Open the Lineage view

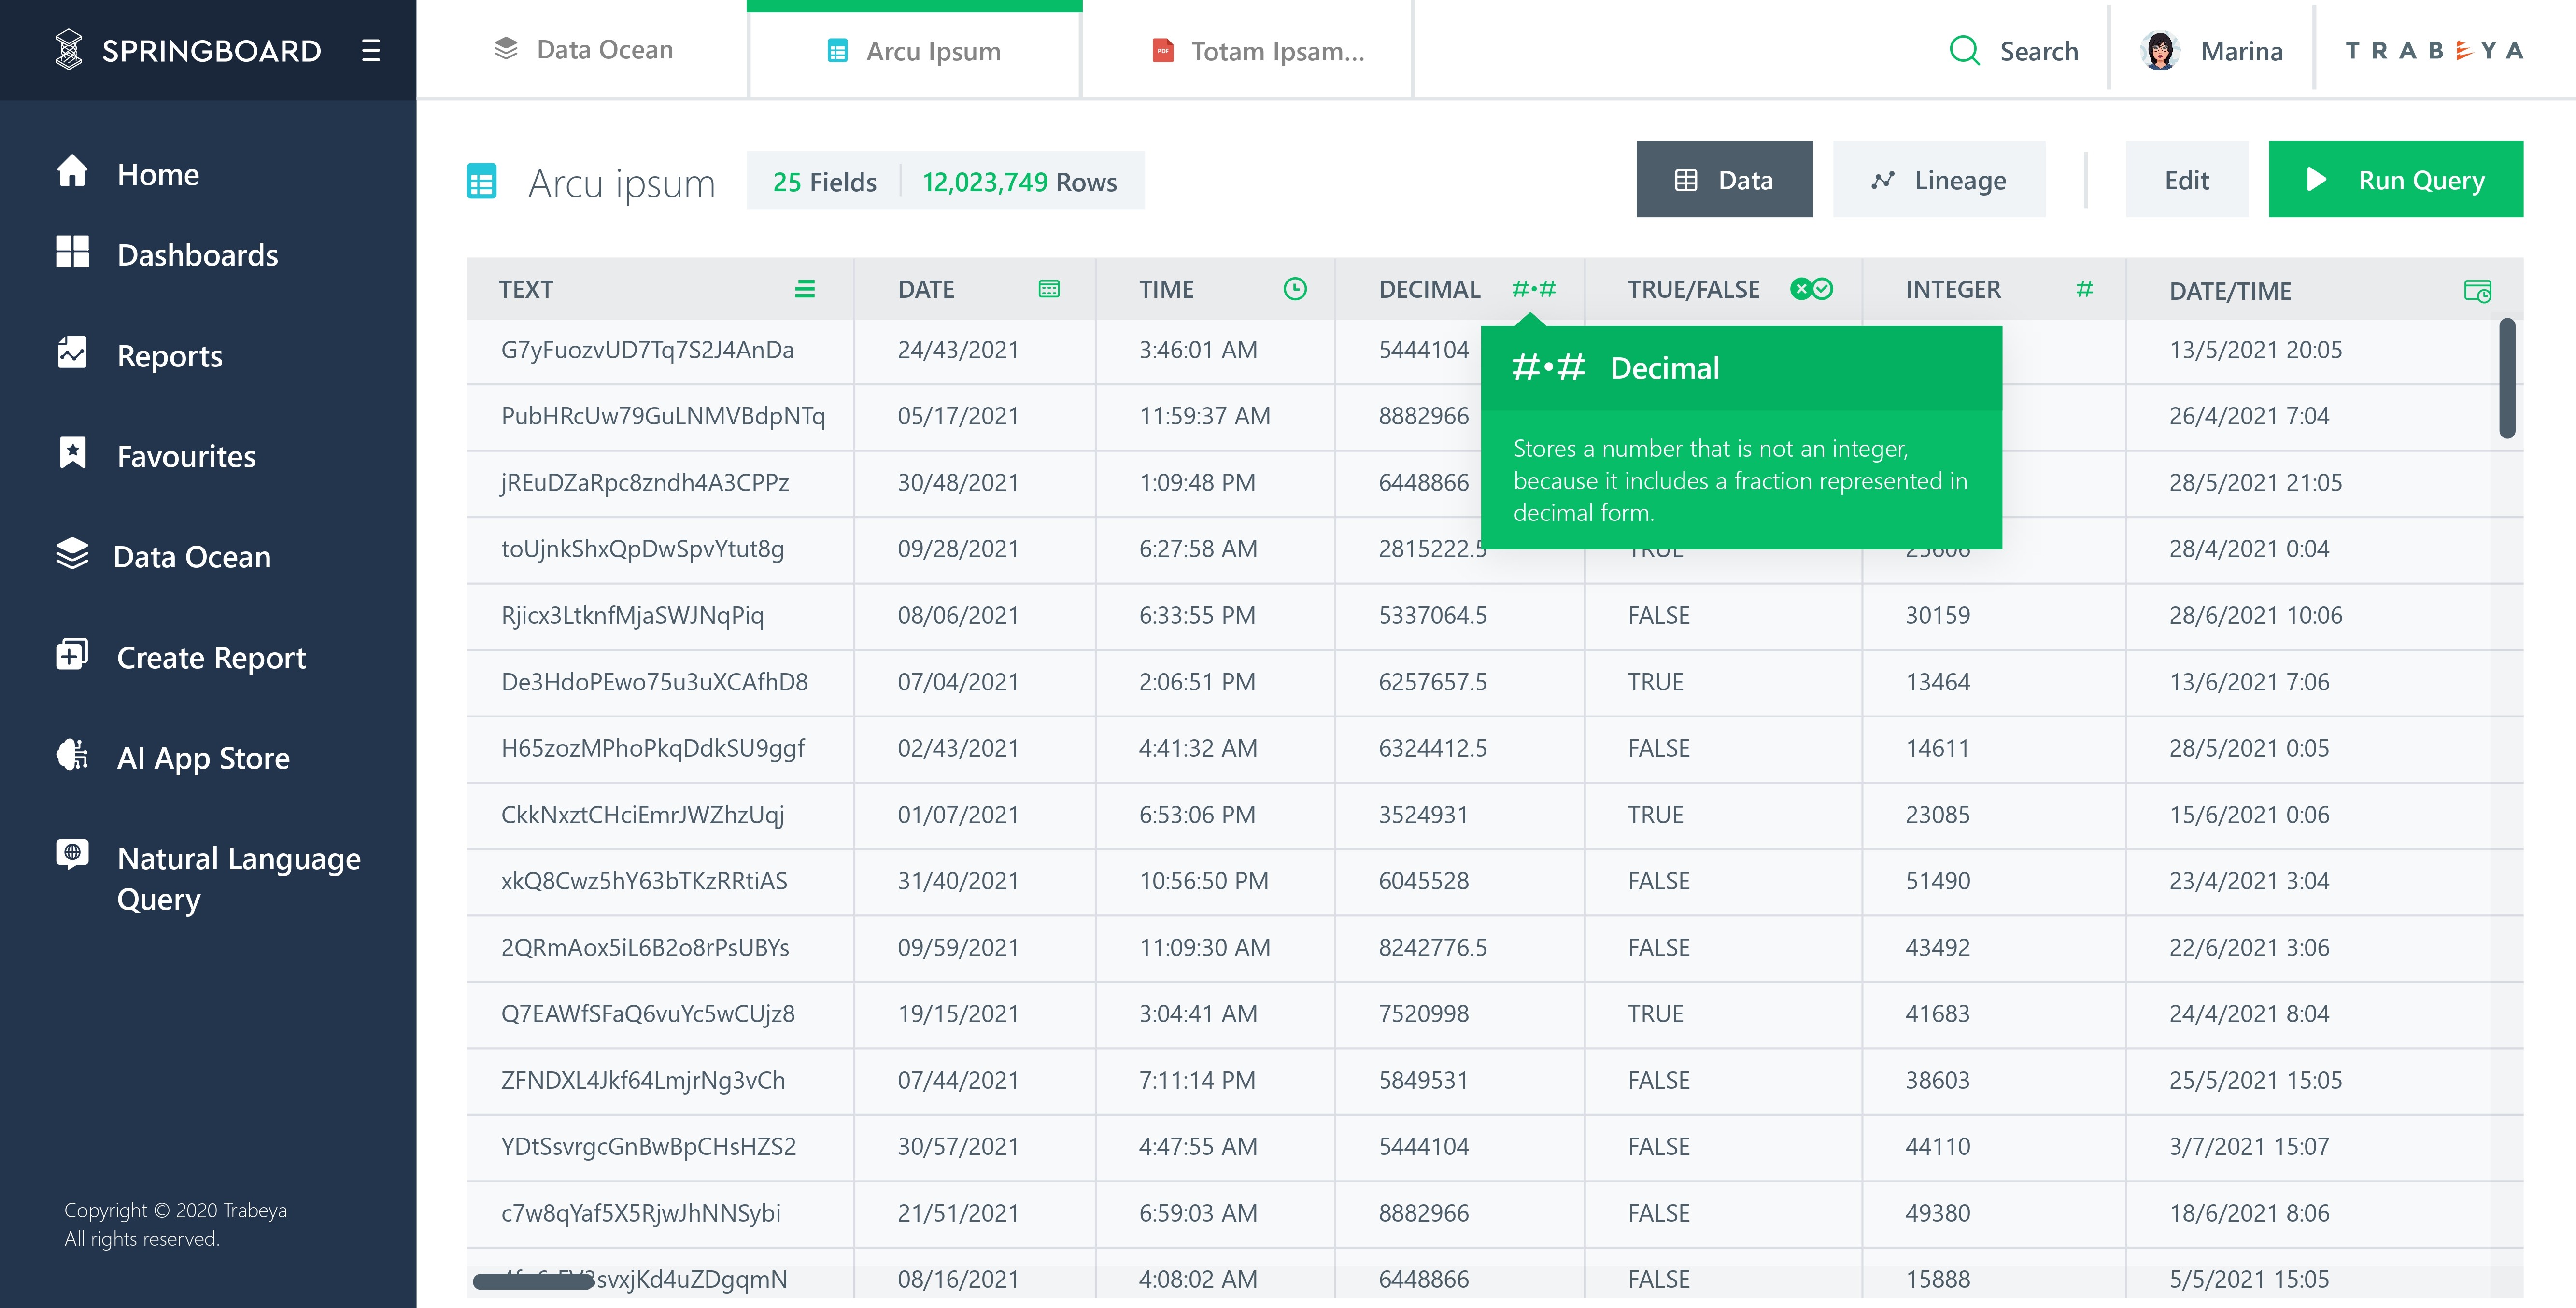(1939, 179)
